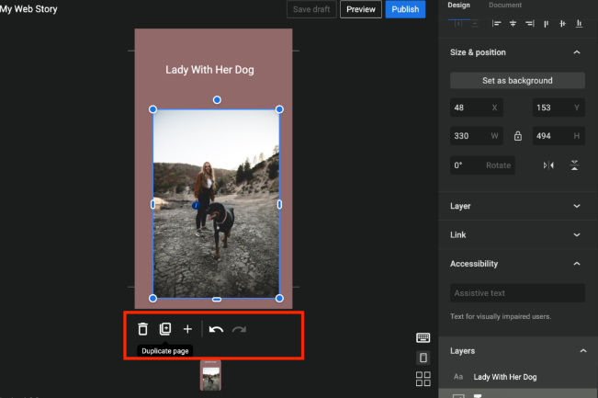Toggle the aspect ratio lock

pyautogui.click(x=518, y=136)
